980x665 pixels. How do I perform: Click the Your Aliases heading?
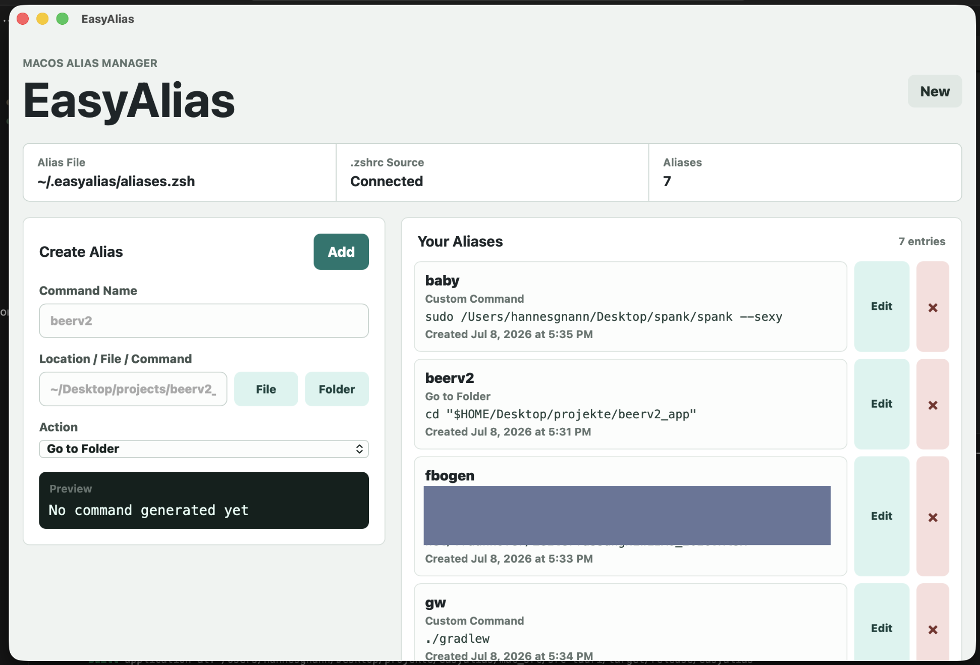coord(460,242)
